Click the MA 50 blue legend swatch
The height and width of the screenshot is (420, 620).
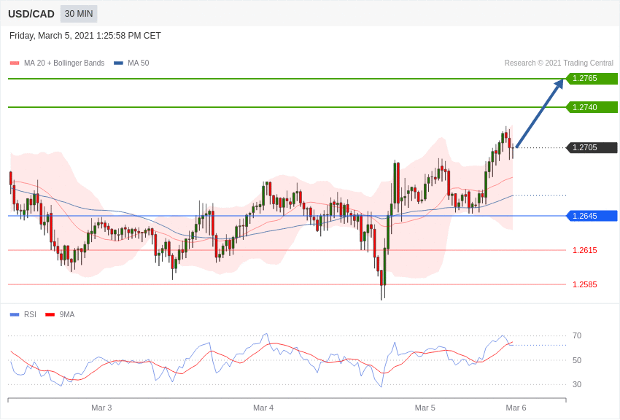[118, 63]
